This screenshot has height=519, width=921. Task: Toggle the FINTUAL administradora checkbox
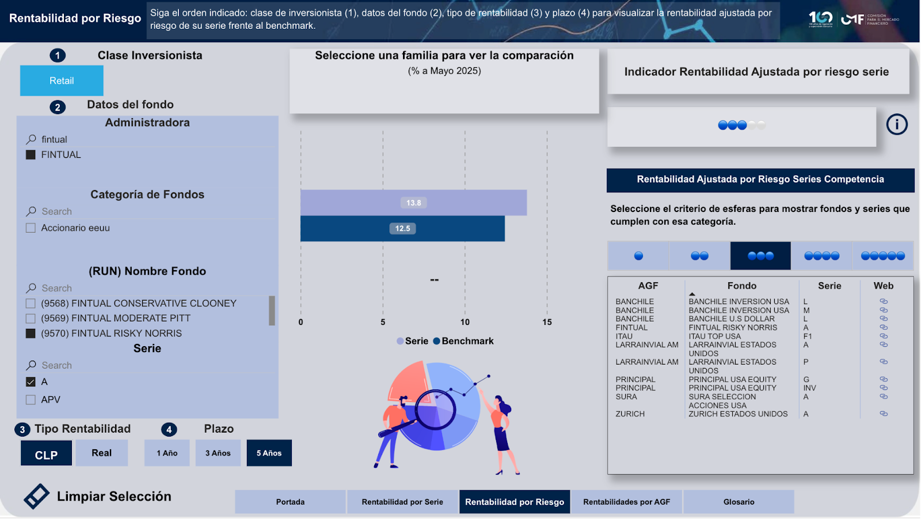click(x=31, y=154)
